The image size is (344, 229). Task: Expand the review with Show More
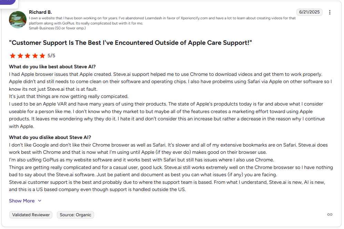[22, 201]
